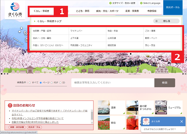
Task: Select the すべて search condition radio
Action: [30, 83]
